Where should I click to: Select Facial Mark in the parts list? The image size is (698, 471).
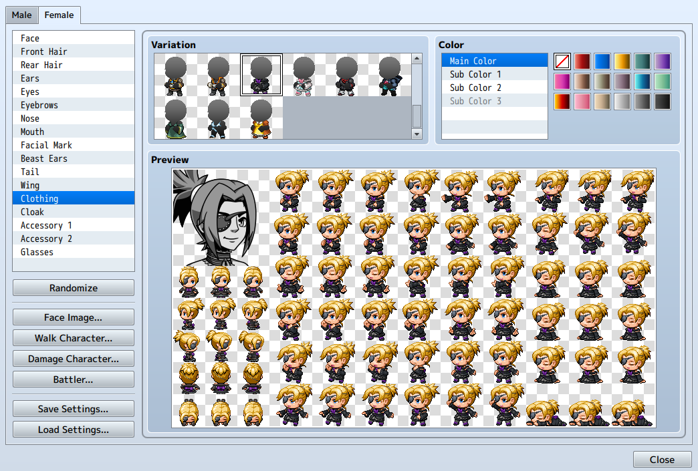pyautogui.click(x=74, y=145)
